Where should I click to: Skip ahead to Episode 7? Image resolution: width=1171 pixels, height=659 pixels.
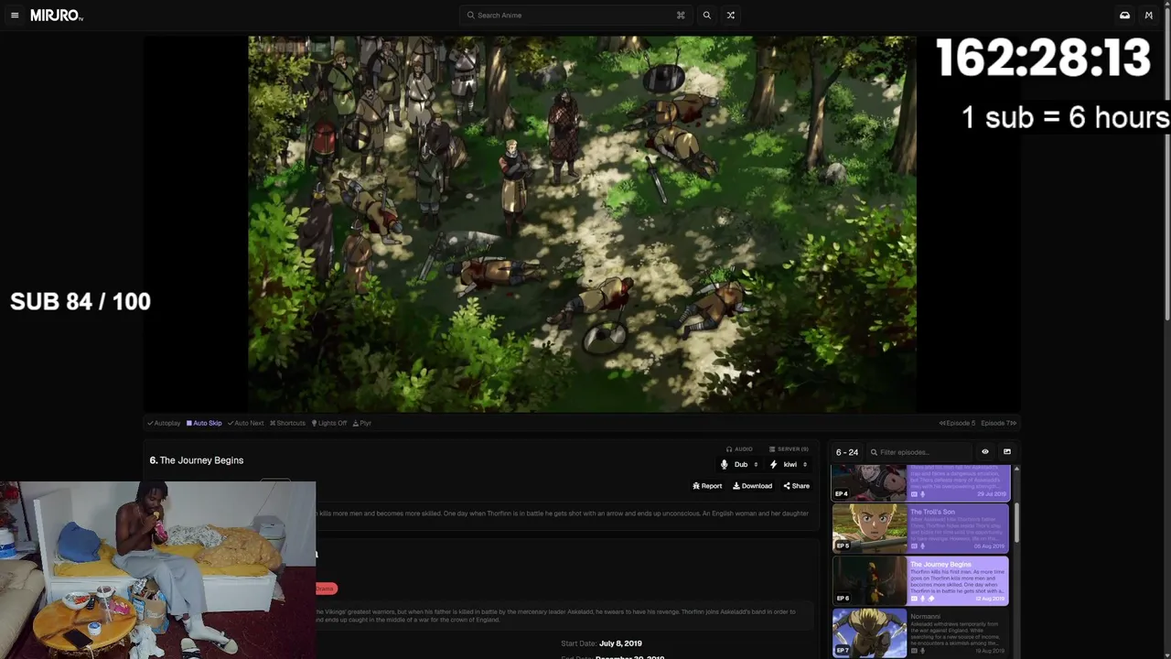pyautogui.click(x=999, y=423)
